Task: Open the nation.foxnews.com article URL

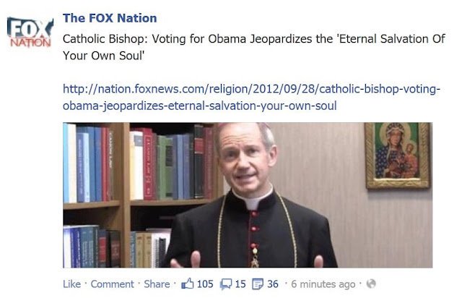Action: click(x=251, y=97)
